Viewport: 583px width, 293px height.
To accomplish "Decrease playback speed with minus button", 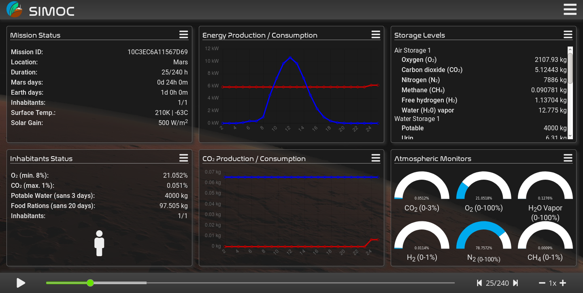I will (542, 283).
